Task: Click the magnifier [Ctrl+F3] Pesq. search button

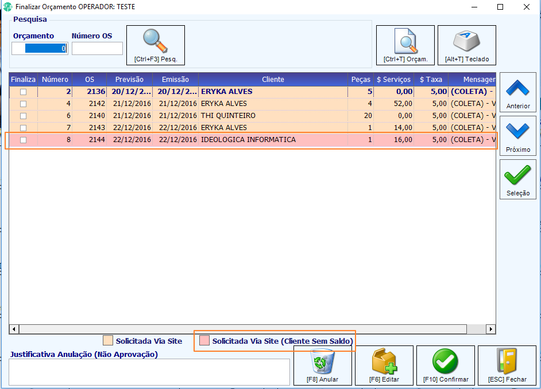Action: tap(156, 45)
